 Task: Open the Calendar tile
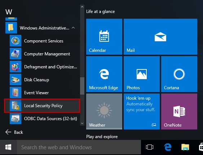[104, 37]
